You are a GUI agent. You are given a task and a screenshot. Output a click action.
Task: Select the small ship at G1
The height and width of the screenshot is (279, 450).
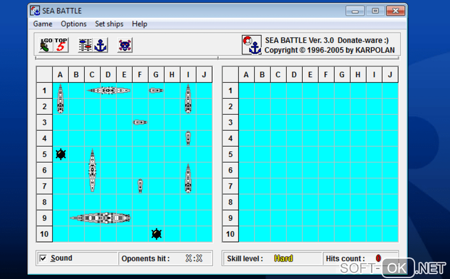[x=156, y=90]
